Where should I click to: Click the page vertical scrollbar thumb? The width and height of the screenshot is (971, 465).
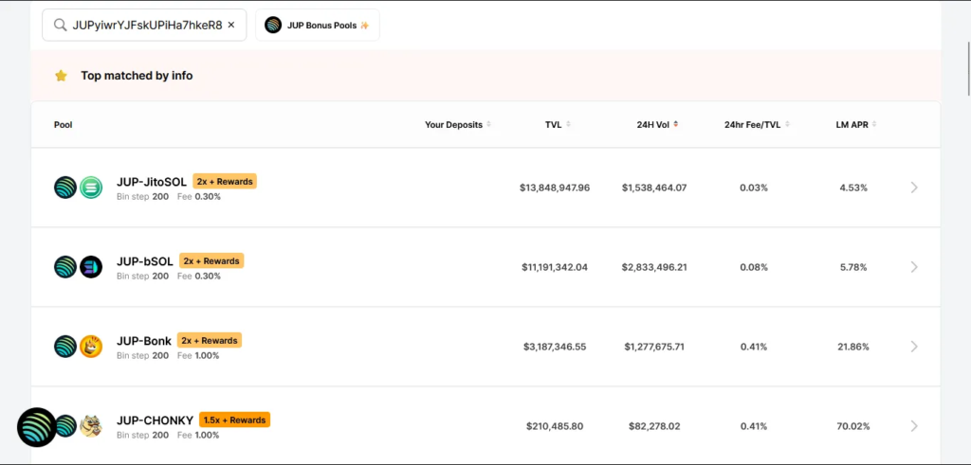(x=968, y=68)
